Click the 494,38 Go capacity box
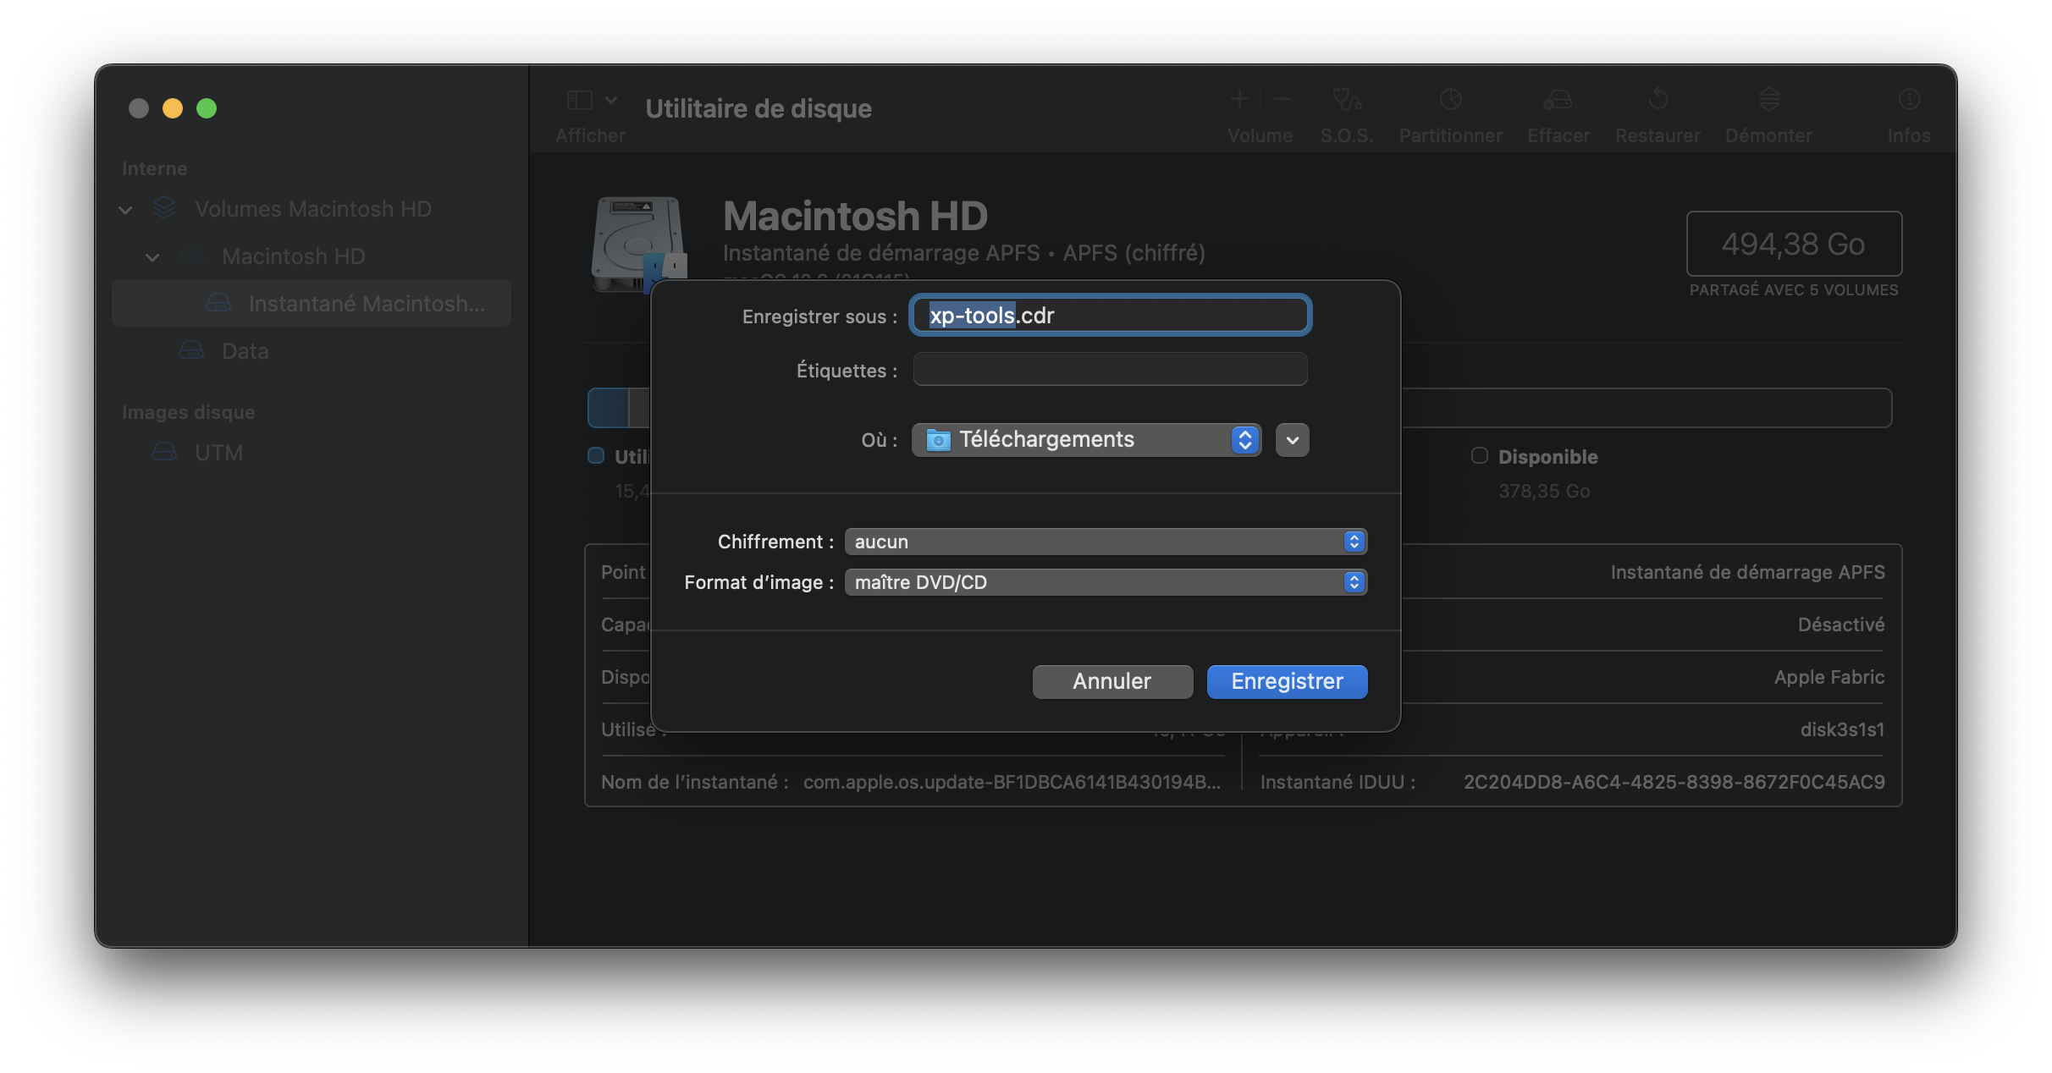Screen dimensions: 2052x1073 coord(1794,244)
